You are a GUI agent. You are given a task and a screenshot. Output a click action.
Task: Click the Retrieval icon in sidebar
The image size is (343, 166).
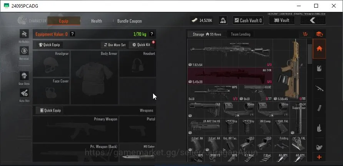(24, 51)
